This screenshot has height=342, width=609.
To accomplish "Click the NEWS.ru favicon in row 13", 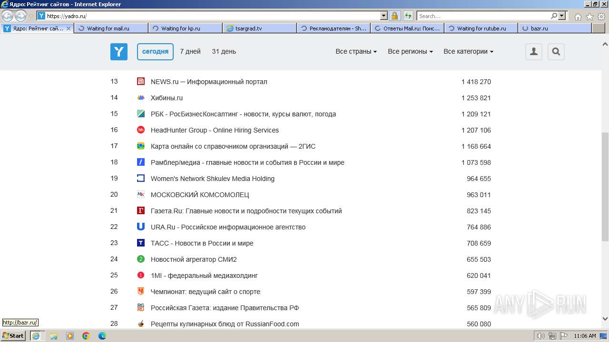I will tap(141, 82).
